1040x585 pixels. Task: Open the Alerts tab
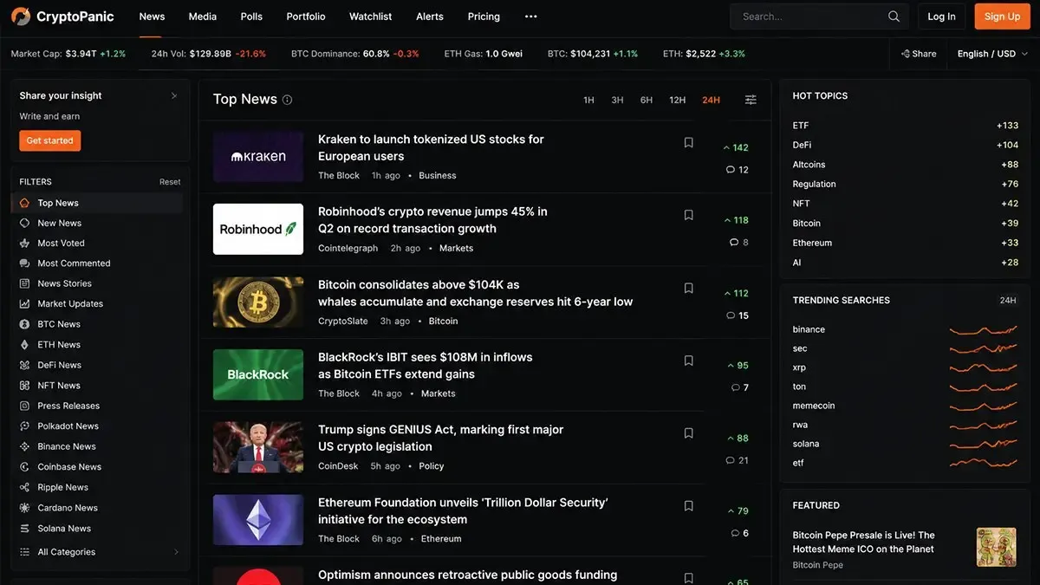[x=429, y=16]
